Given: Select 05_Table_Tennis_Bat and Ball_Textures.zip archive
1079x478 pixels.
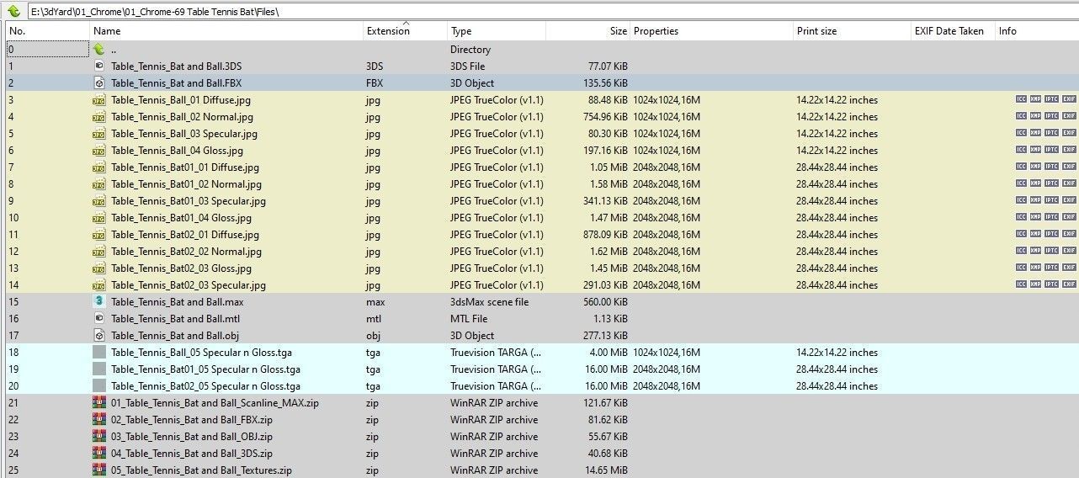Looking at the screenshot, I should [201, 470].
